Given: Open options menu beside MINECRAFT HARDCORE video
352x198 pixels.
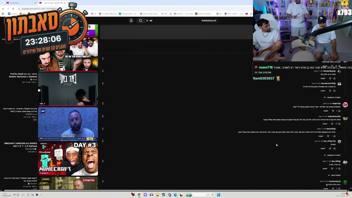Looking at the screenshot, I should tap(103, 161).
